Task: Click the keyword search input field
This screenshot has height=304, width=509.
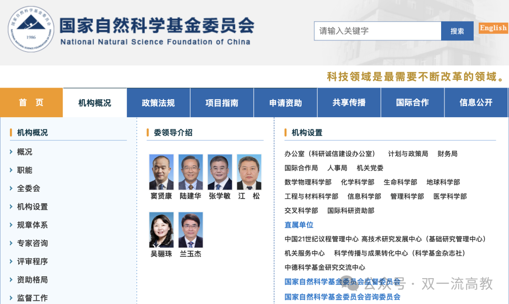Action: 378,31
